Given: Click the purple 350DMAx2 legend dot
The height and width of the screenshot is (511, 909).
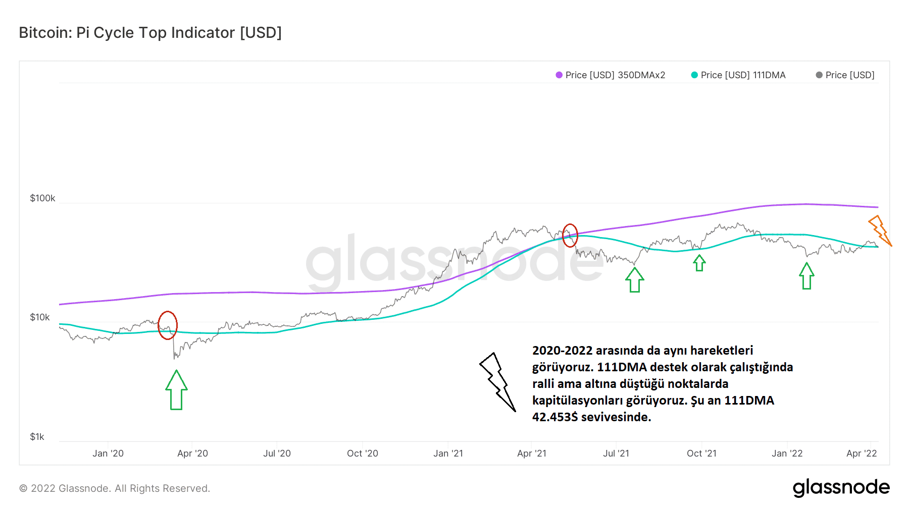Looking at the screenshot, I should [x=559, y=75].
